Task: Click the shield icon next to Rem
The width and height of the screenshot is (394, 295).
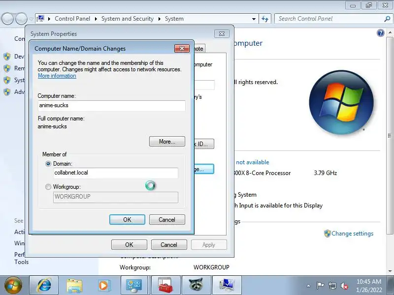Action: click(7, 68)
